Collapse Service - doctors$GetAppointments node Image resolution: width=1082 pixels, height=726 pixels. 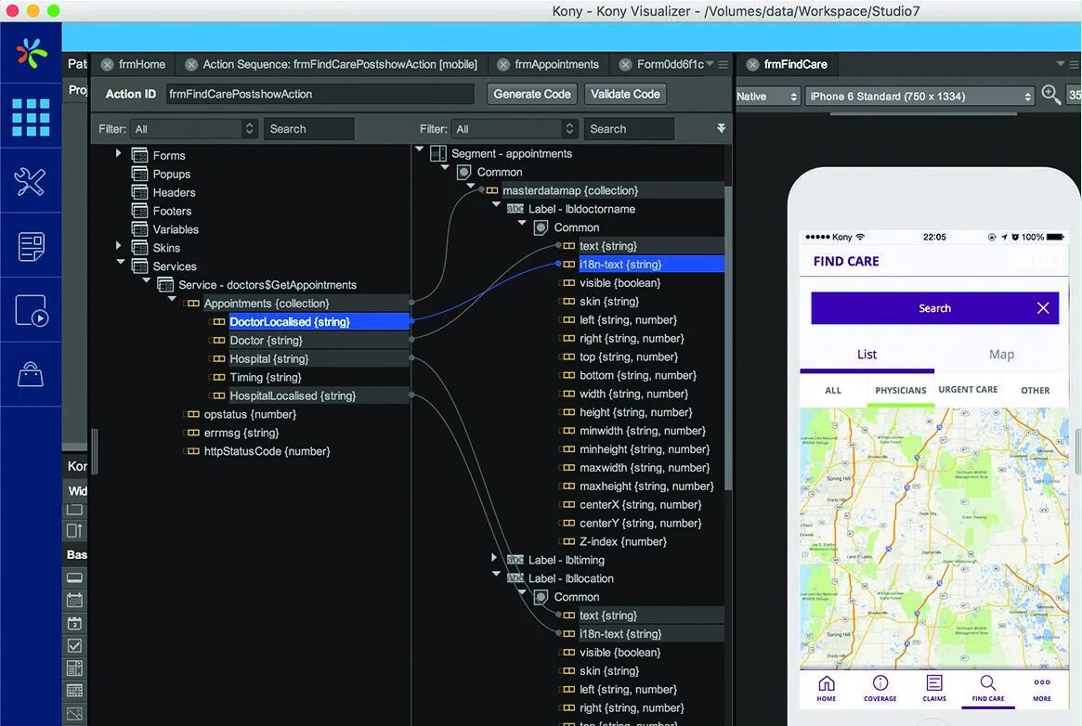click(147, 280)
